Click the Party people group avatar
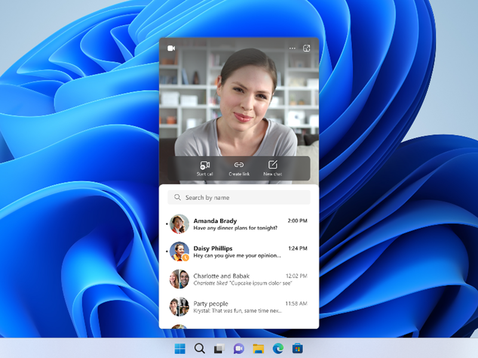Image resolution: width=478 pixels, height=358 pixels. tap(178, 307)
